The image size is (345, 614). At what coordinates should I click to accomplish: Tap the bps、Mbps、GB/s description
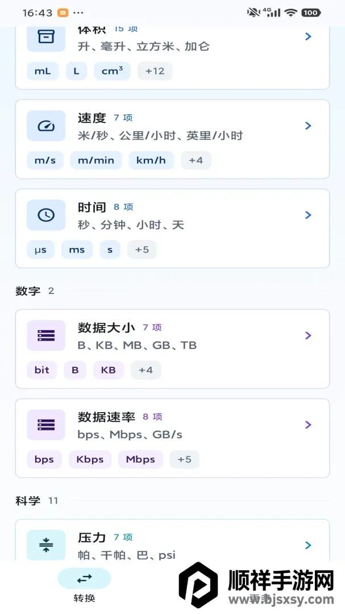(x=130, y=435)
